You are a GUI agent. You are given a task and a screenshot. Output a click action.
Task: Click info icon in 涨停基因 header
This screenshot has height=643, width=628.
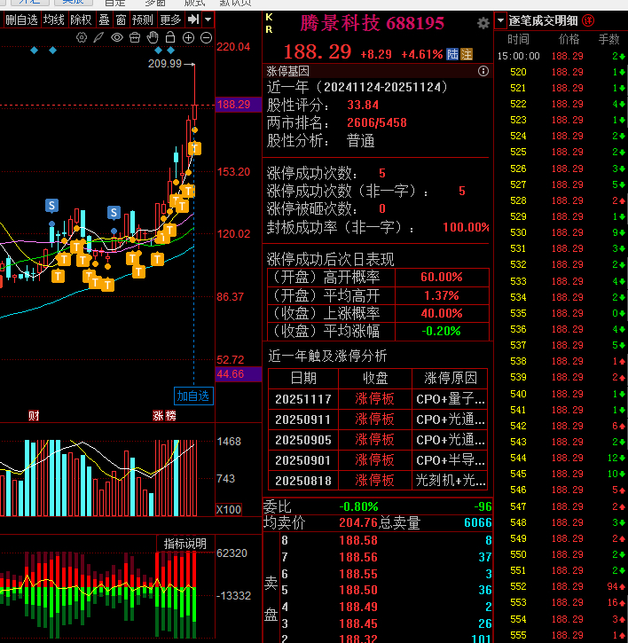[x=483, y=71]
